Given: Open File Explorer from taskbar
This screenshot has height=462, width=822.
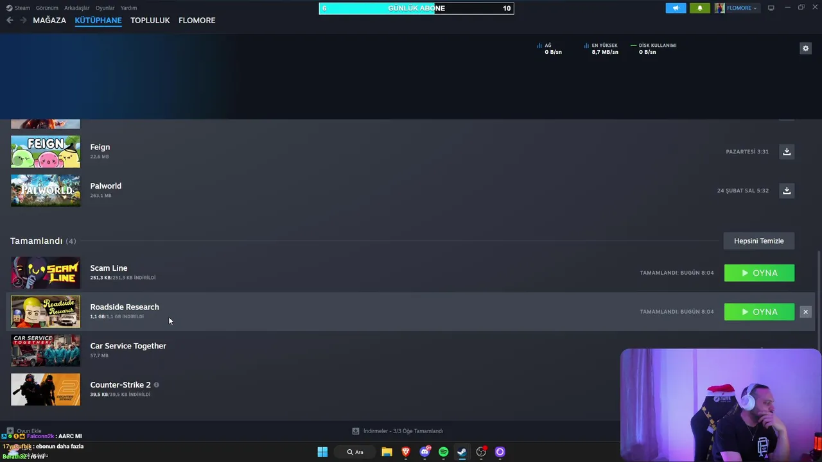Looking at the screenshot, I should point(387,452).
